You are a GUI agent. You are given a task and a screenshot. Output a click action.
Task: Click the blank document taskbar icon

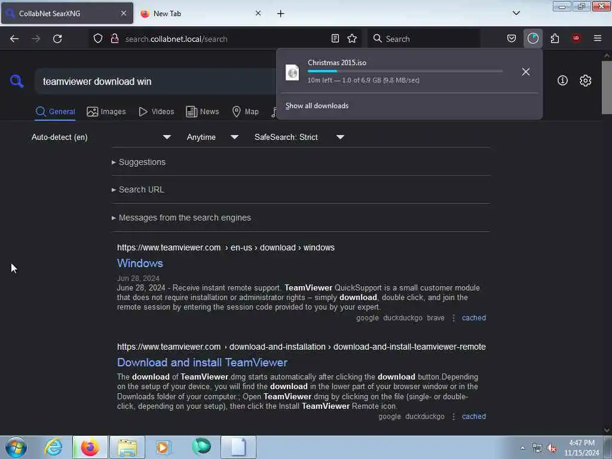click(x=238, y=447)
